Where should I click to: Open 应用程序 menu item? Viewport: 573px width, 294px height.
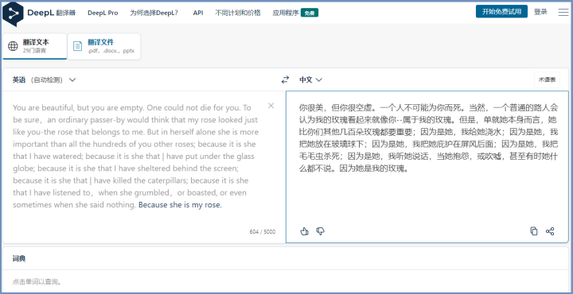tap(286, 13)
